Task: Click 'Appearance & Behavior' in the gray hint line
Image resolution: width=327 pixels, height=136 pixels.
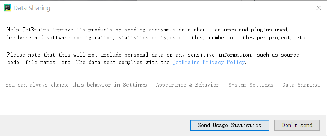Action: coord(187,85)
